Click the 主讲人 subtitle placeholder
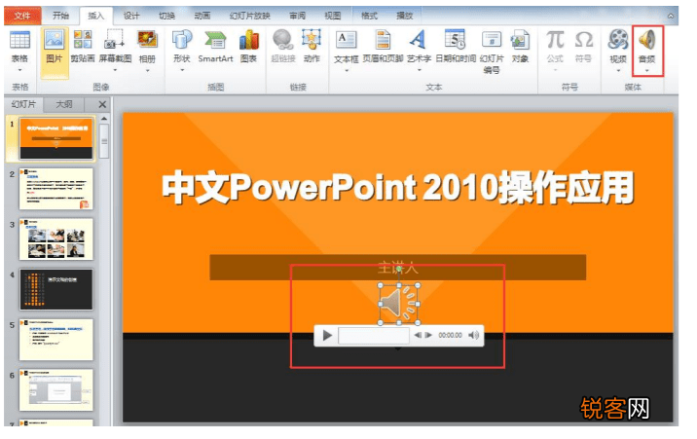The width and height of the screenshot is (697, 439). tap(398, 267)
